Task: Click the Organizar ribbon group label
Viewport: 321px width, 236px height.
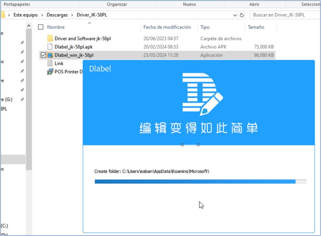Action: (117, 4)
